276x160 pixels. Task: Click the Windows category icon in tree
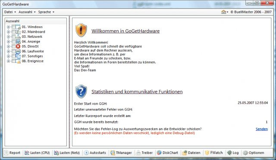(18, 27)
